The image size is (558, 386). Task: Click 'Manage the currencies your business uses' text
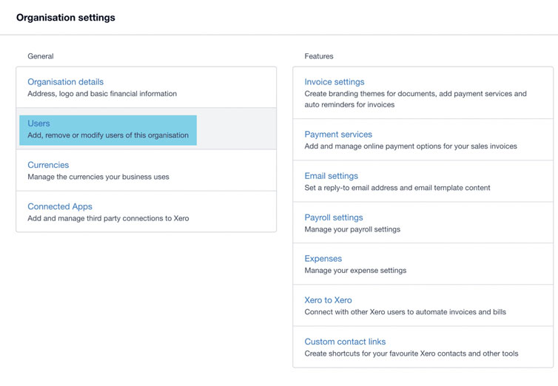(x=98, y=177)
